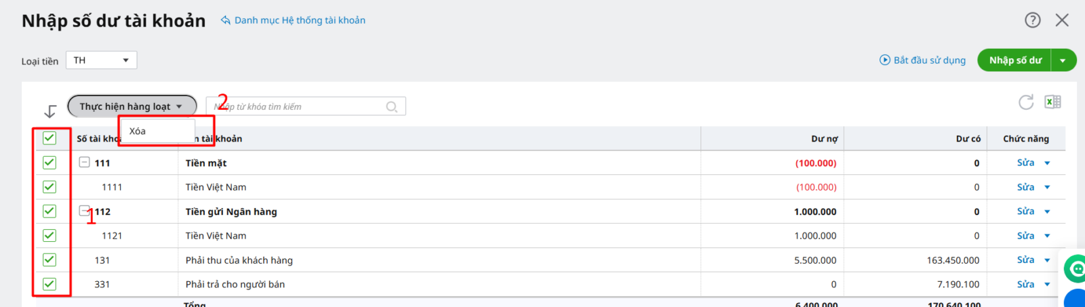
Task: Click the Excel export icon
Action: click(1052, 102)
